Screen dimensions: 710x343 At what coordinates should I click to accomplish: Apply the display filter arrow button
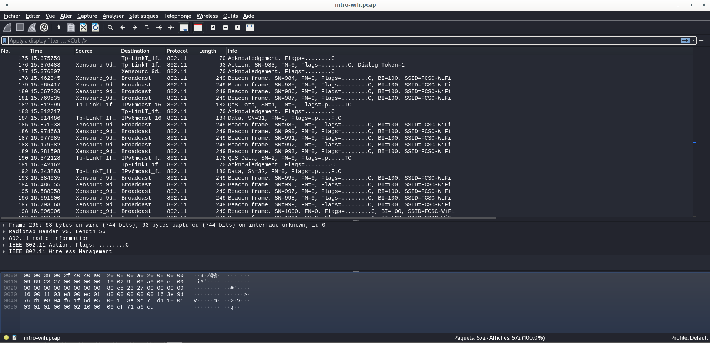tap(685, 40)
